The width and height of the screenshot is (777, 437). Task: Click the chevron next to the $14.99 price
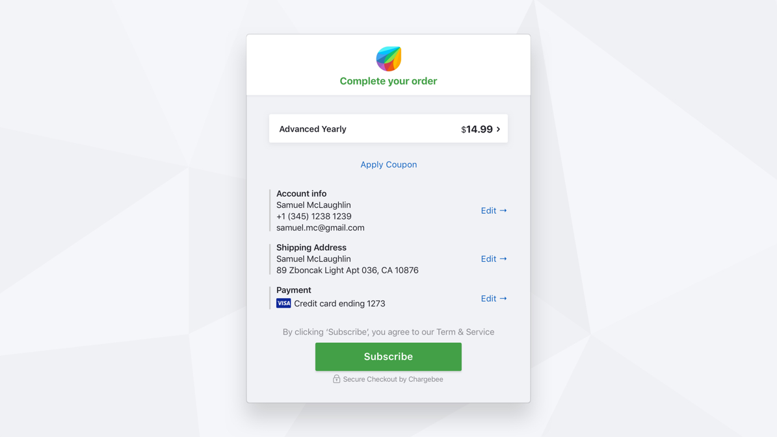498,129
